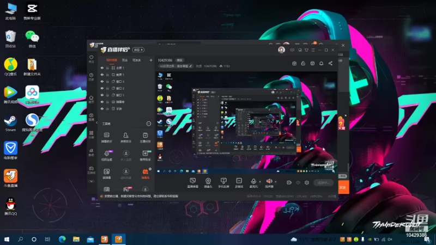Click the notification bell icon above the preview
This screenshot has width=436, height=245.
coord(321,63)
